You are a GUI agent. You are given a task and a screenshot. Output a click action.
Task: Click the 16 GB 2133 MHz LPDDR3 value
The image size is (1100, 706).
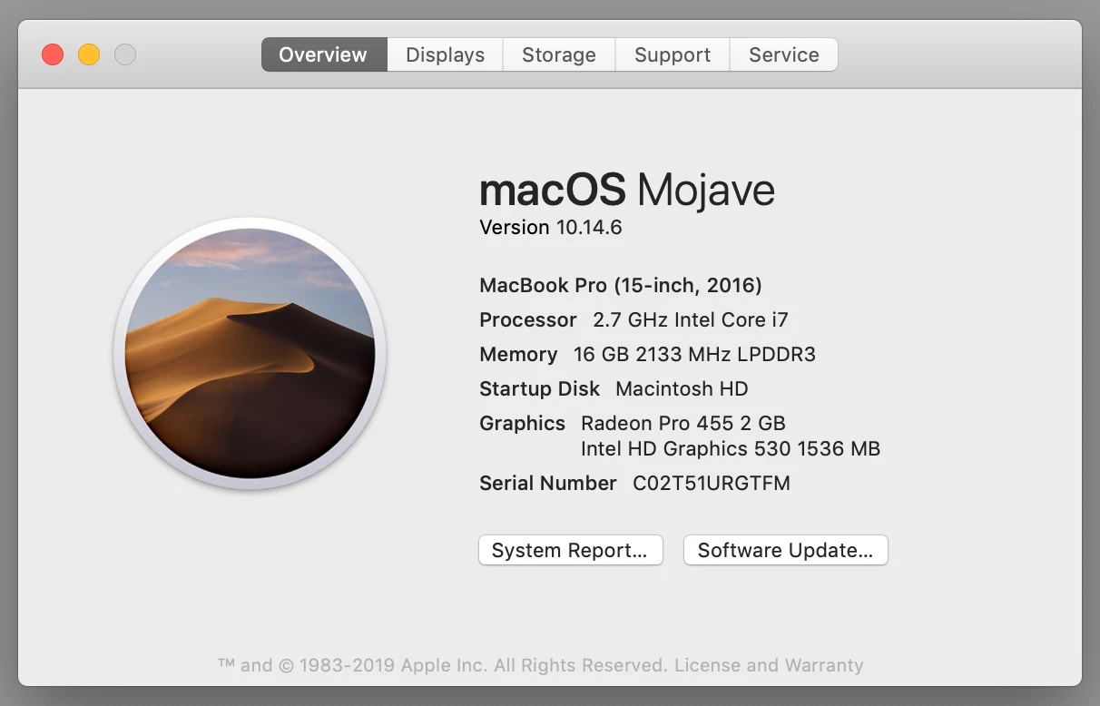[694, 354]
